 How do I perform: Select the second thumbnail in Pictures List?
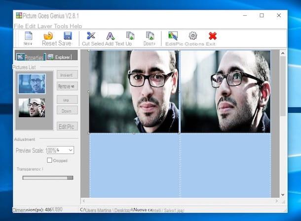(x=32, y=108)
